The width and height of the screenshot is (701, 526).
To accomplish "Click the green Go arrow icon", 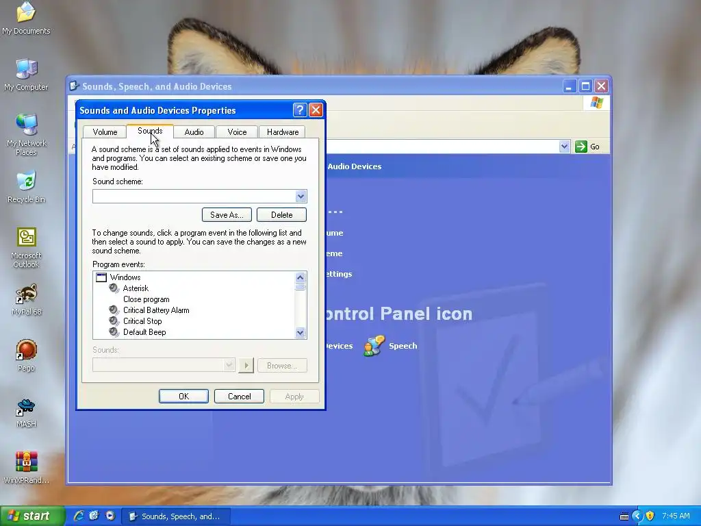I will (581, 147).
